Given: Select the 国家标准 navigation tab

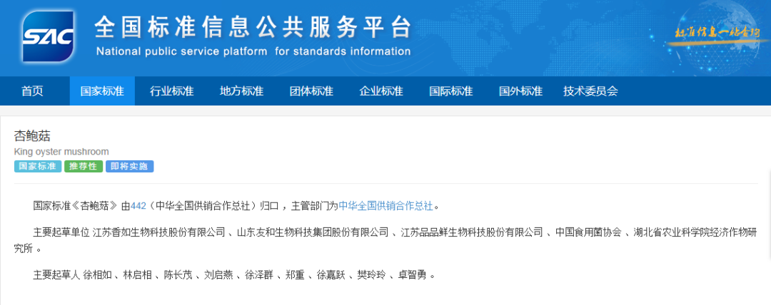Looking at the screenshot, I should (102, 91).
